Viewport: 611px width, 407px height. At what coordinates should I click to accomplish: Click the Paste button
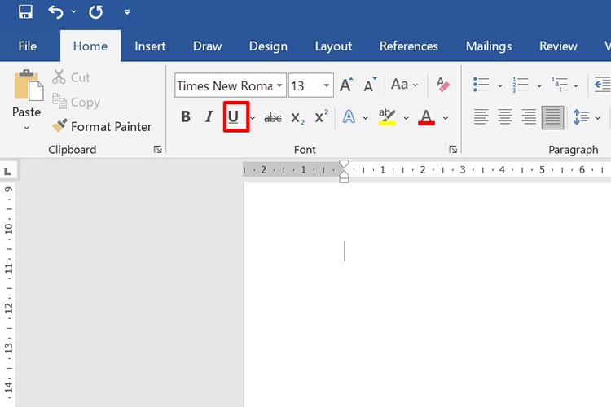pos(27,100)
